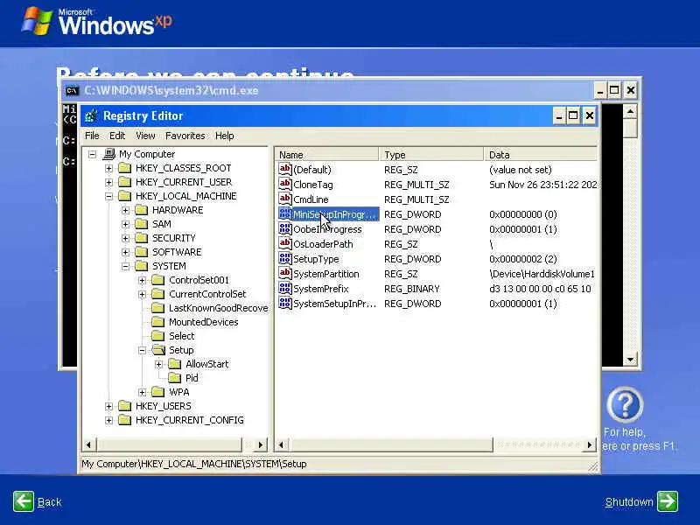This screenshot has height=525, width=700.
Task: Click the Shutdown button label
Action: [629, 502]
